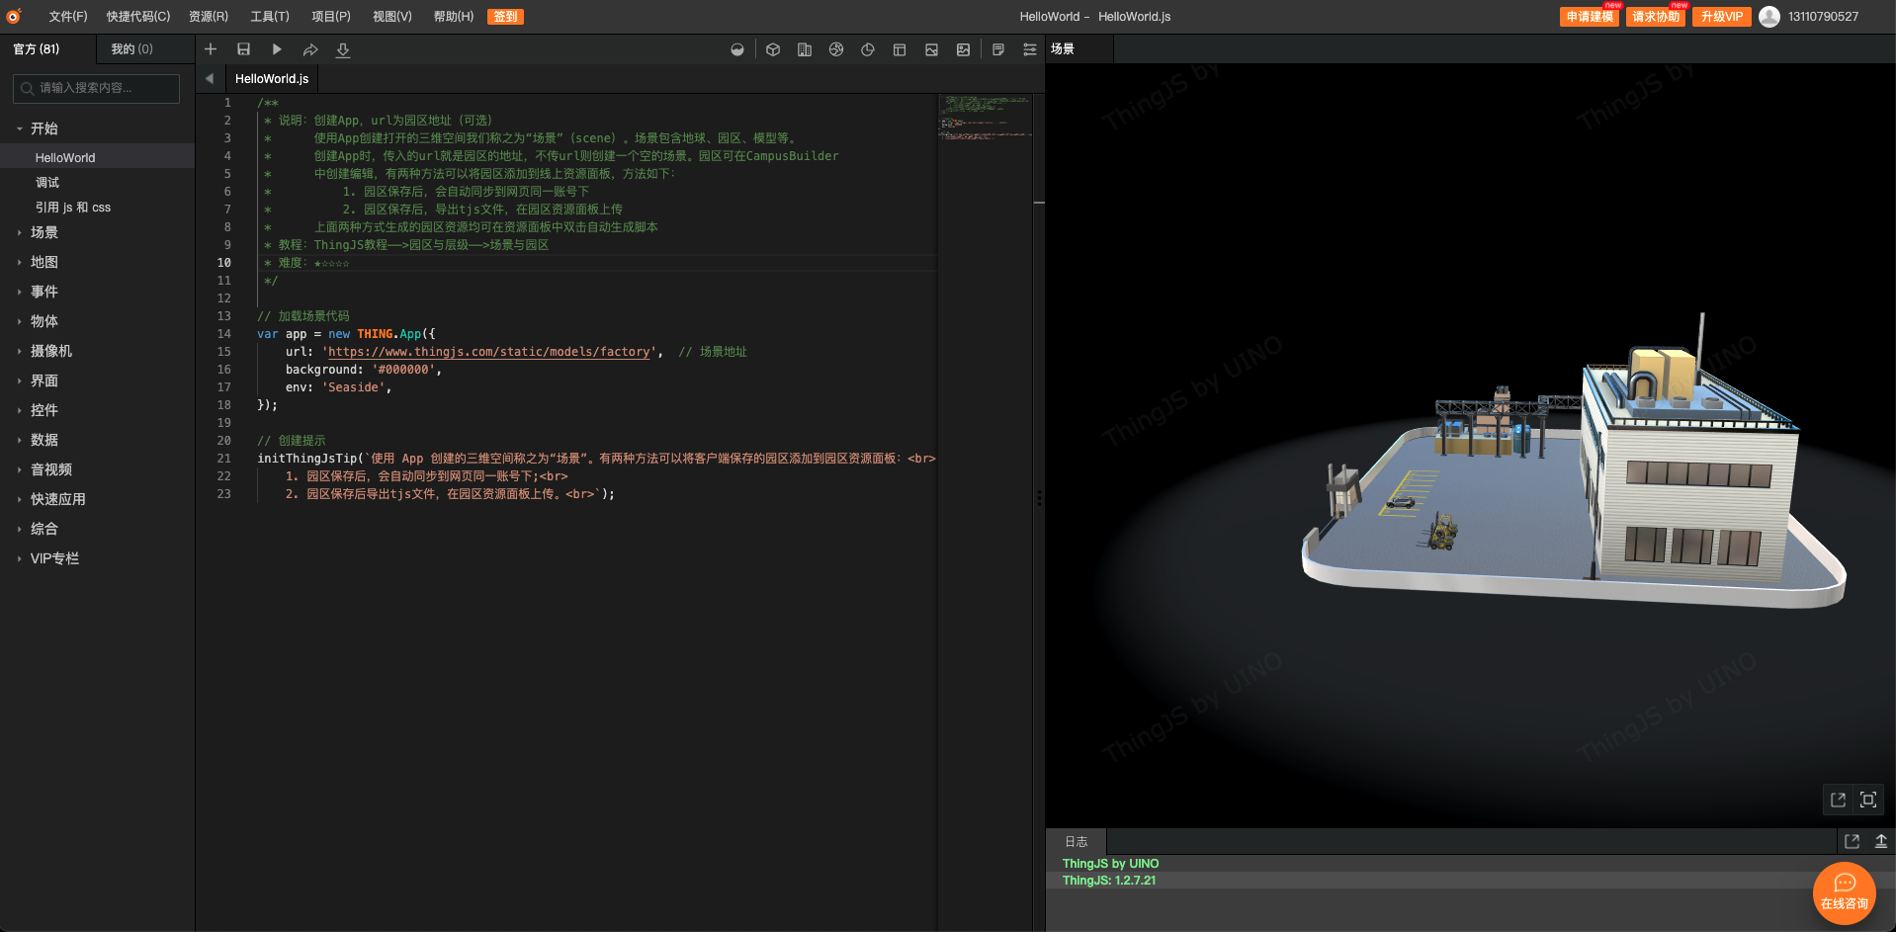Run the code with the play button
The width and height of the screenshot is (1896, 932).
pyautogui.click(x=276, y=48)
